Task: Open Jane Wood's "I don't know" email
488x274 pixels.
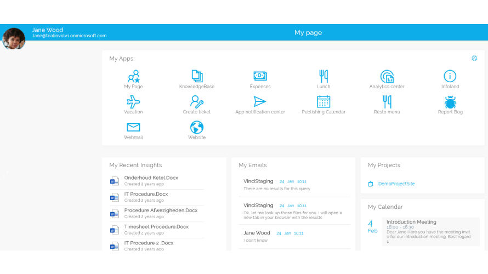Action: (294, 236)
